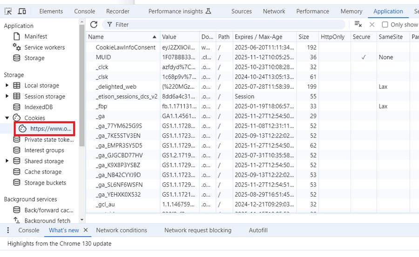Sort by Expires / Max-Age column header
419x257 pixels.
click(264, 37)
